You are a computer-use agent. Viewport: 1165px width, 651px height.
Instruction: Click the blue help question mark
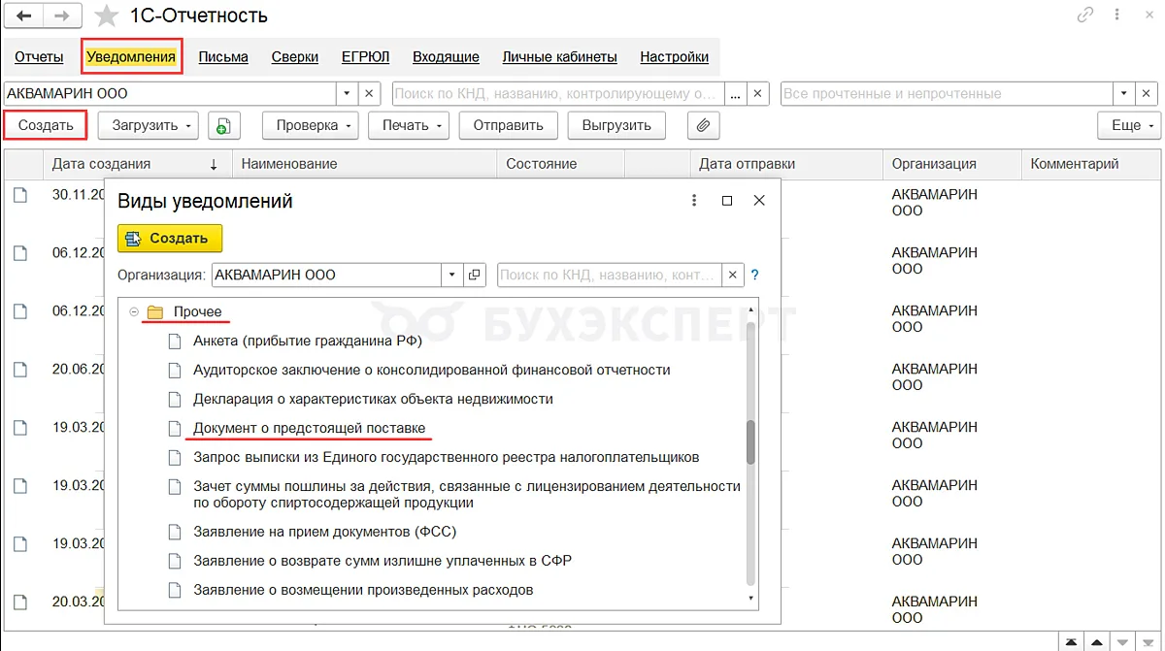point(755,275)
